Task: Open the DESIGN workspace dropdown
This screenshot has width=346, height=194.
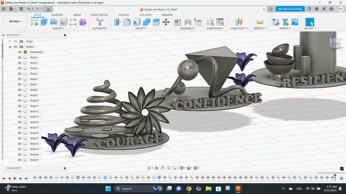Action: [x=15, y=22]
